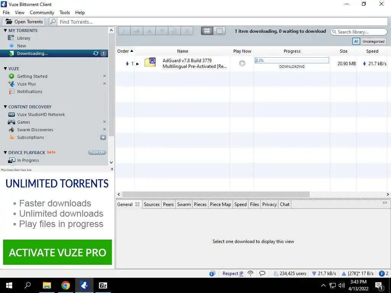Open the Community menu
Viewport: 391px width, 293px height.
pyautogui.click(x=42, y=13)
